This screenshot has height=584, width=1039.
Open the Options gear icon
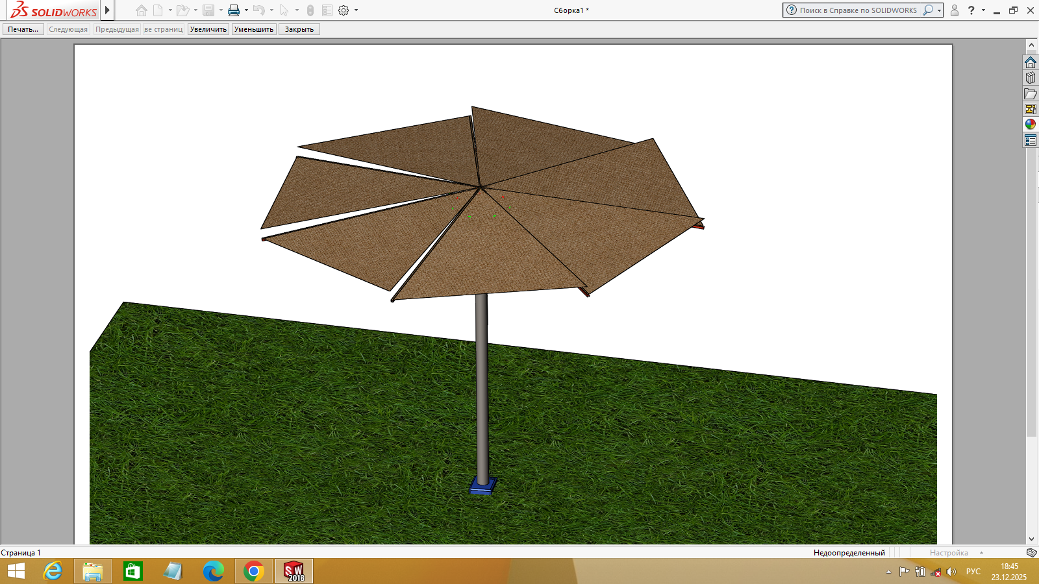(344, 10)
